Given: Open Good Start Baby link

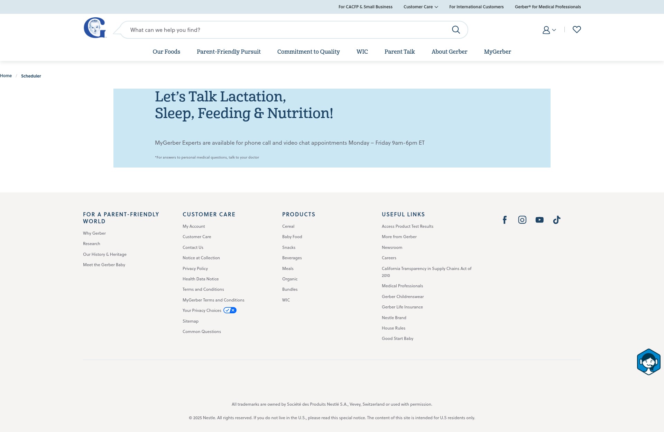Looking at the screenshot, I should click(397, 339).
